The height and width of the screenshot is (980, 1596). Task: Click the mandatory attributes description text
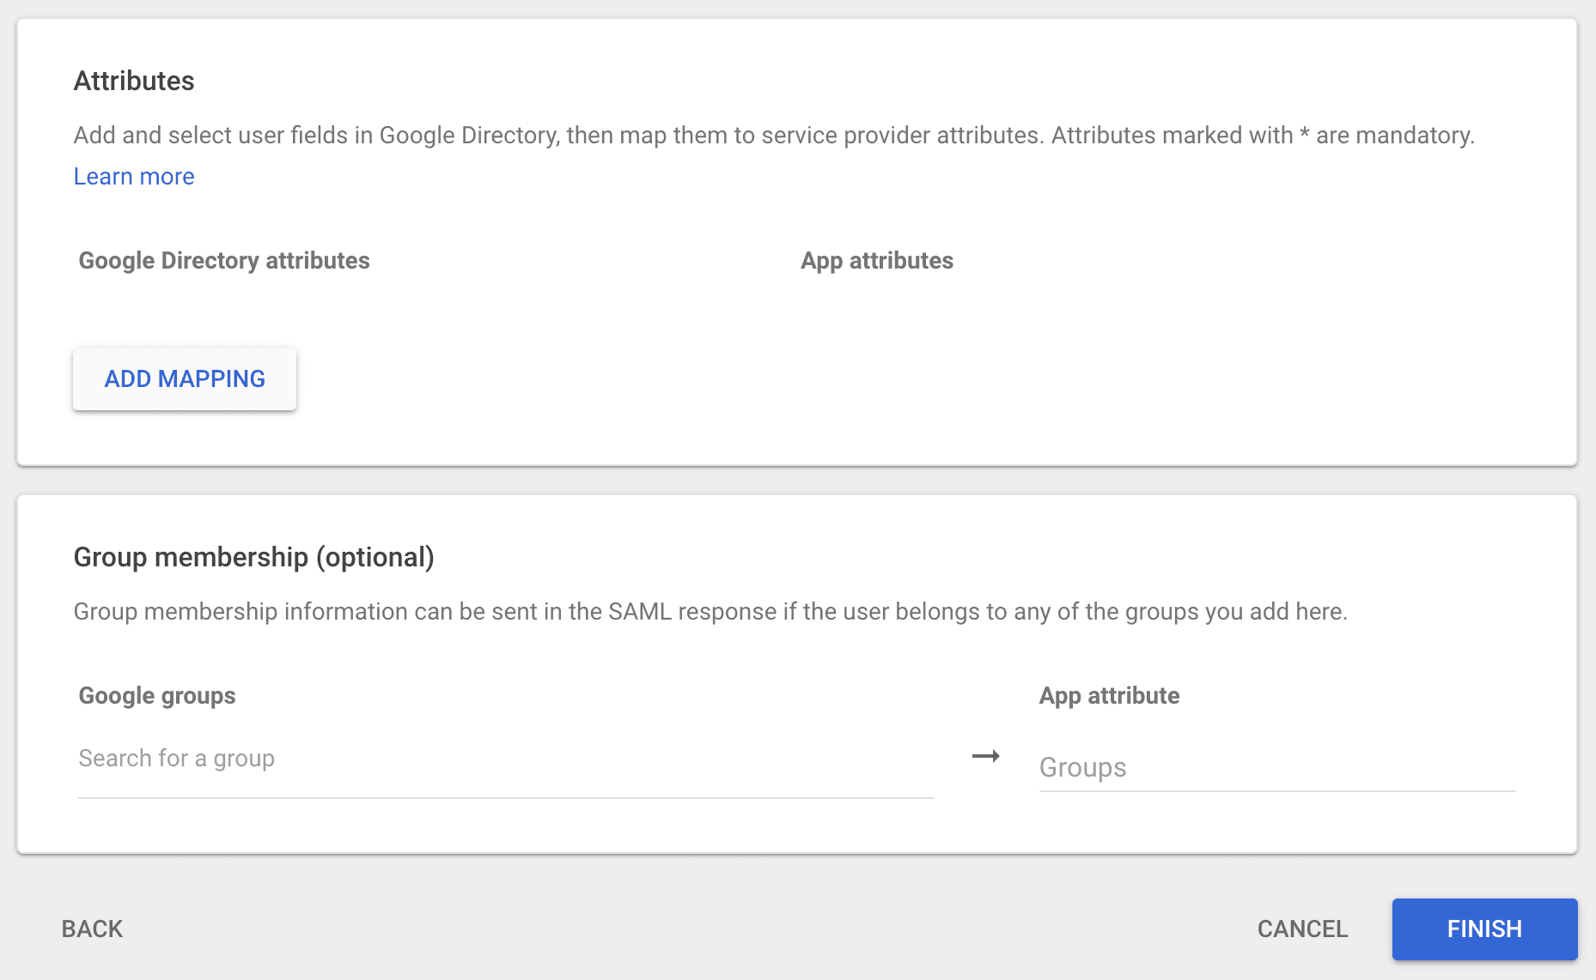[x=773, y=135]
